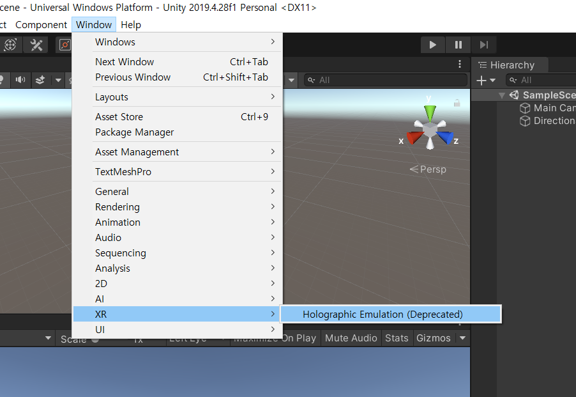Toggle scene gizmo rotation lock
The width and height of the screenshot is (576, 397).
[x=457, y=104]
